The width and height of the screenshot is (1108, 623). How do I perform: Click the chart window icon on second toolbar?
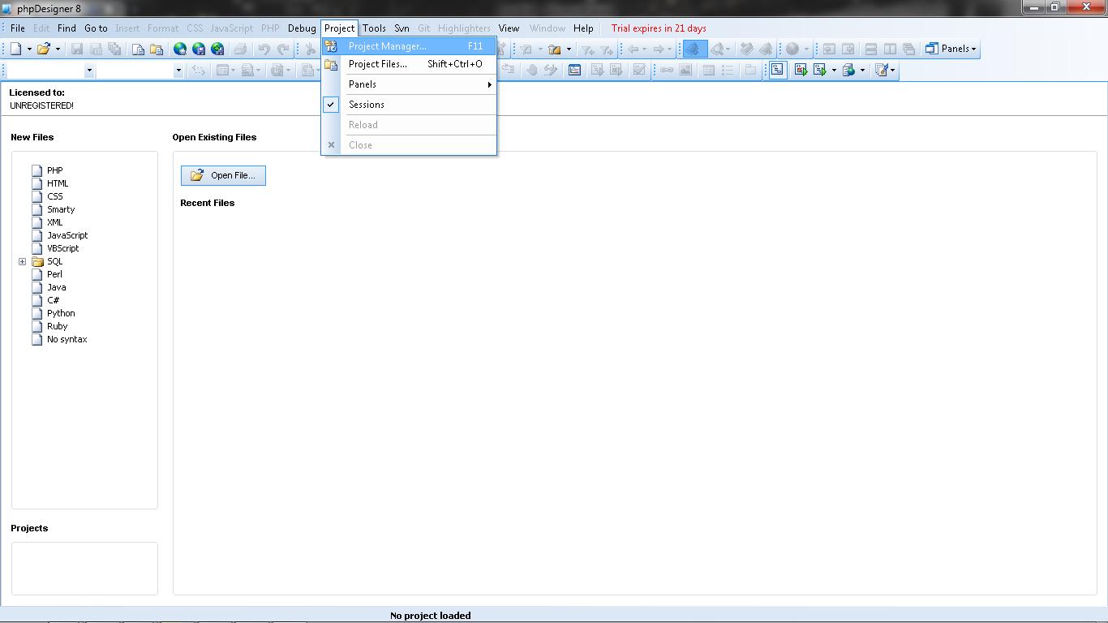(574, 71)
